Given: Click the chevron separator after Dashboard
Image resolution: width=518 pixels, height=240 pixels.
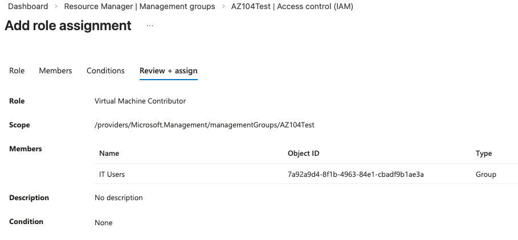Looking at the screenshot, I should pos(56,7).
